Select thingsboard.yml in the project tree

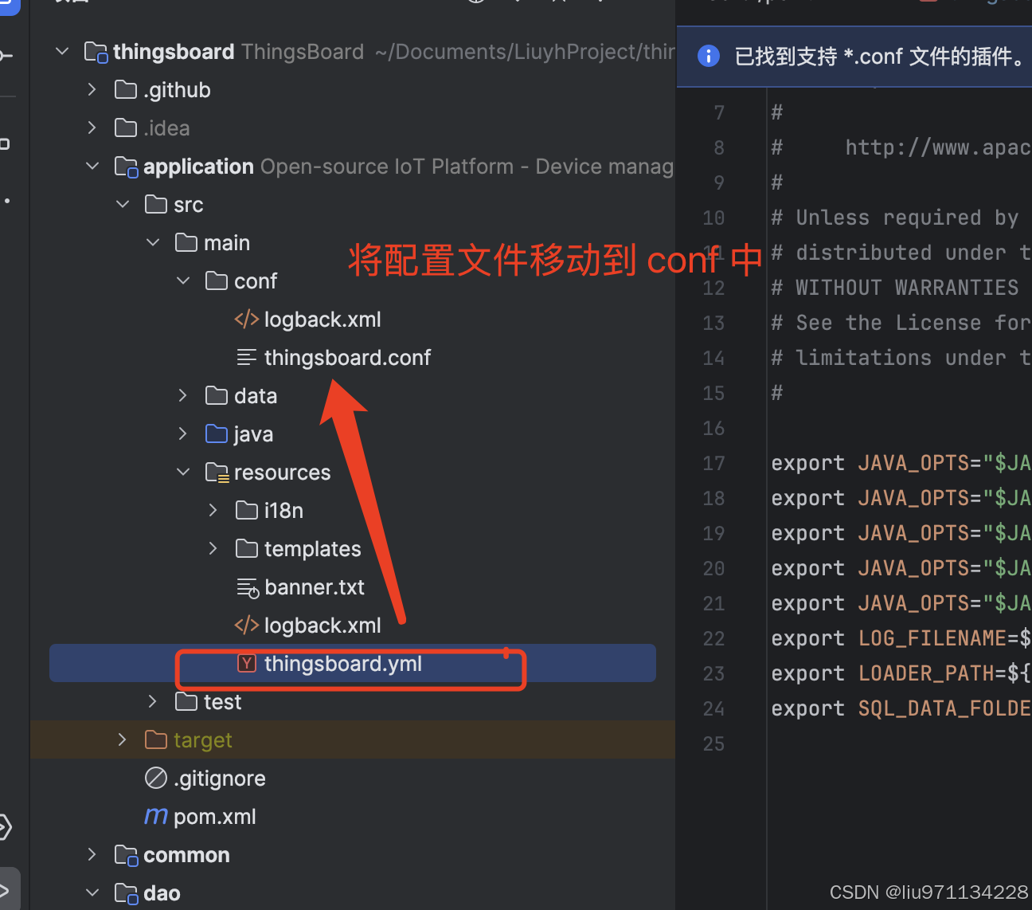(342, 663)
